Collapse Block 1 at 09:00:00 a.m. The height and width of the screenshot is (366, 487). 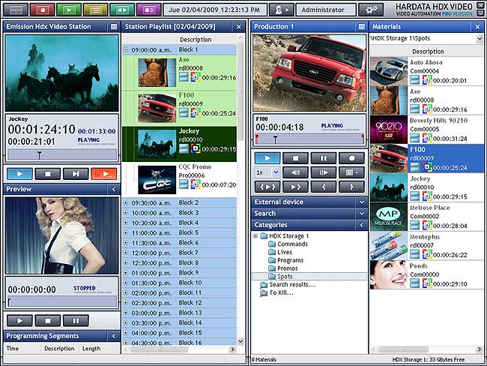pos(126,49)
